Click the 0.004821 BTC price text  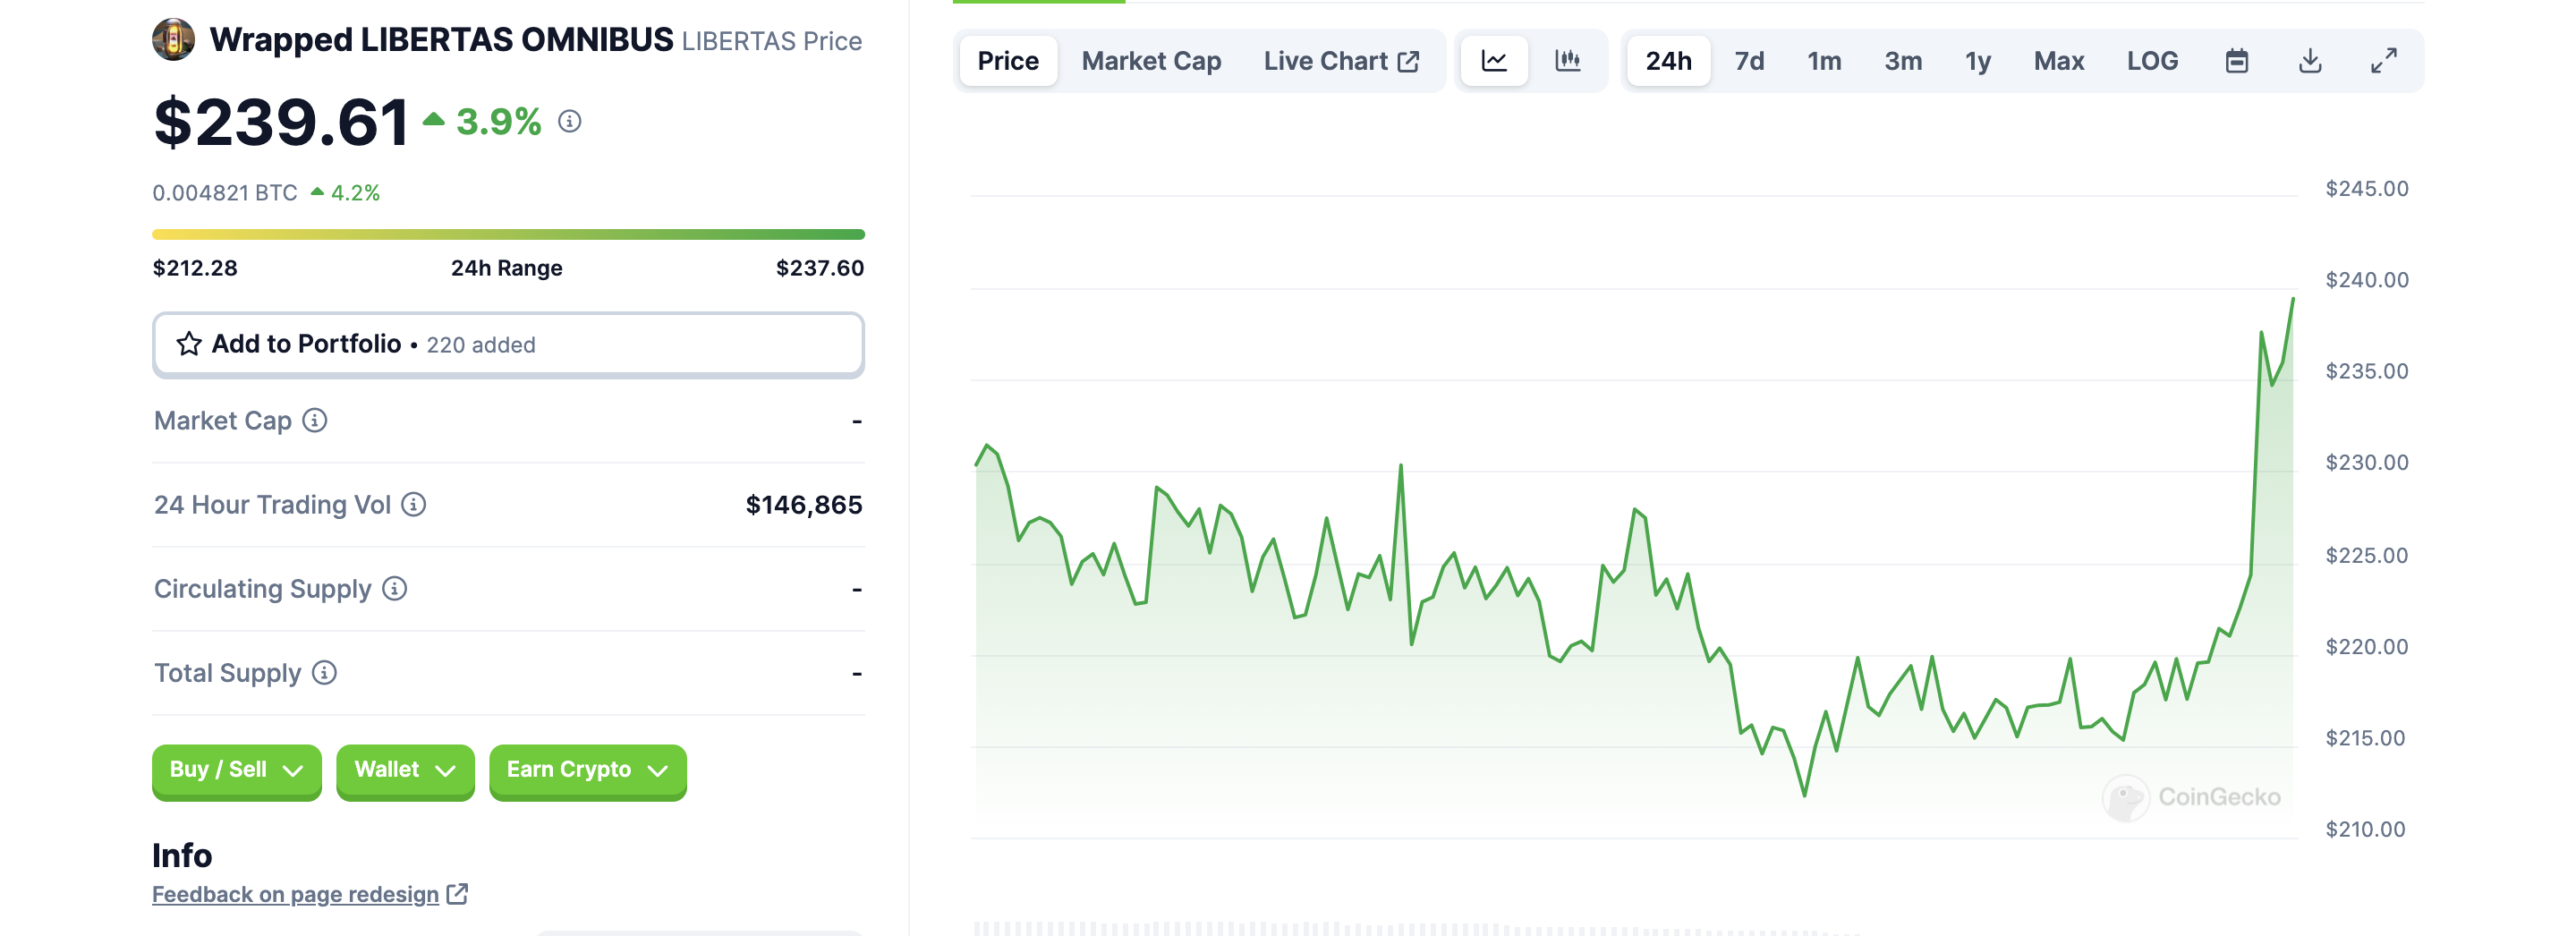(x=225, y=193)
